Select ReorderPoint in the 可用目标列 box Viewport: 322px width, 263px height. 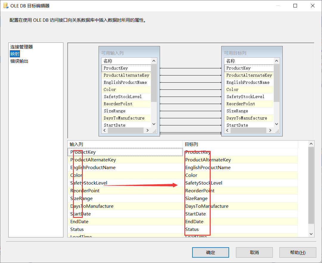[x=249, y=104]
